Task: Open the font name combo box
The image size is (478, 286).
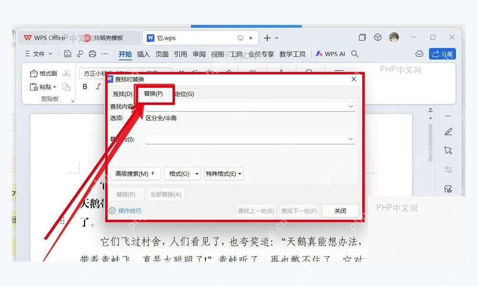Action: [x=111, y=73]
